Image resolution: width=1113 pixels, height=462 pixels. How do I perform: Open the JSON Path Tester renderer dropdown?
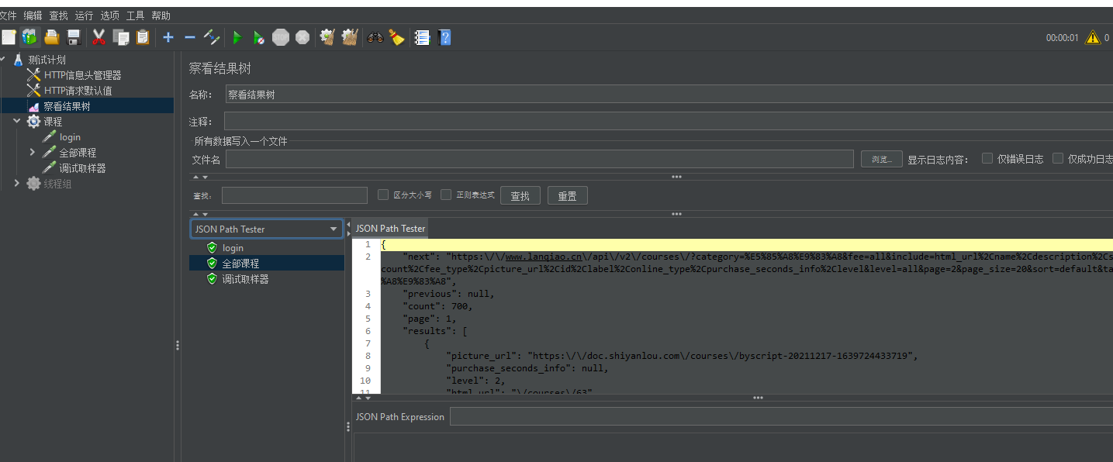pyautogui.click(x=267, y=229)
